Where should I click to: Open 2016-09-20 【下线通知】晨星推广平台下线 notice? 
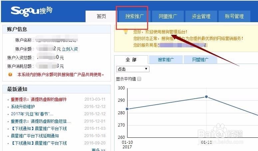39,143
